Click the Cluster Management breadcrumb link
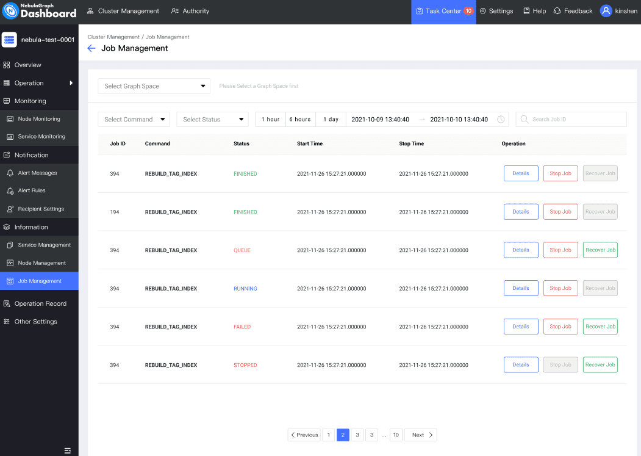 (x=113, y=37)
